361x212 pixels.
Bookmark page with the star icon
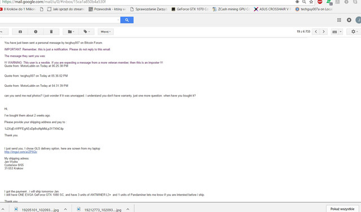click(x=311, y=2)
